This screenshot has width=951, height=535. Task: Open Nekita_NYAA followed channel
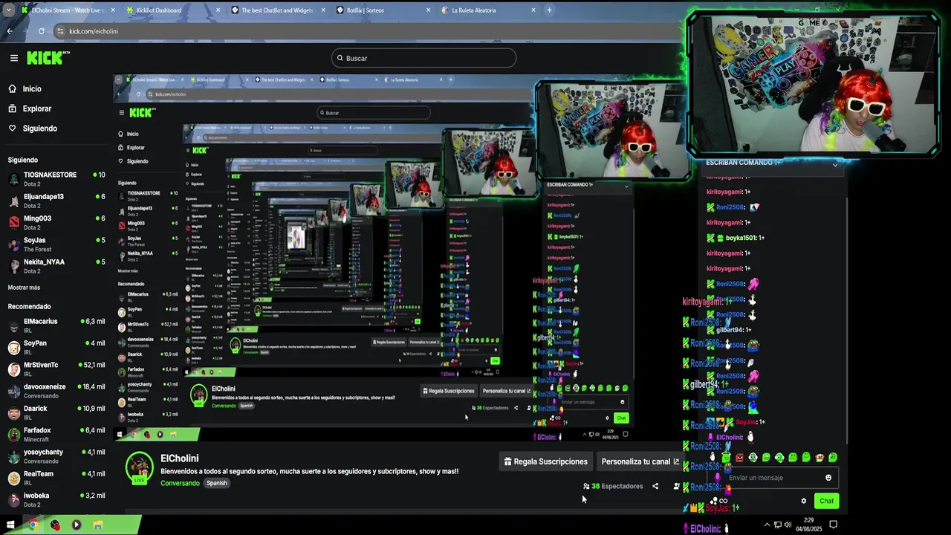pos(56,266)
